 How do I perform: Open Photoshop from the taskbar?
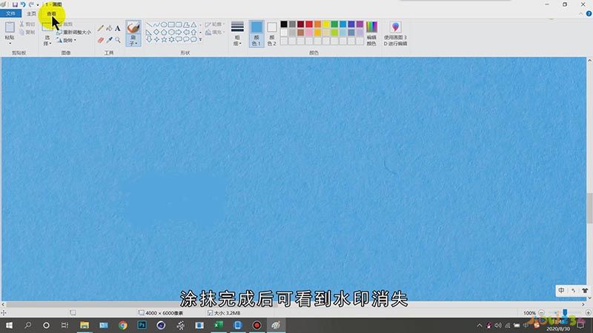tap(142, 325)
